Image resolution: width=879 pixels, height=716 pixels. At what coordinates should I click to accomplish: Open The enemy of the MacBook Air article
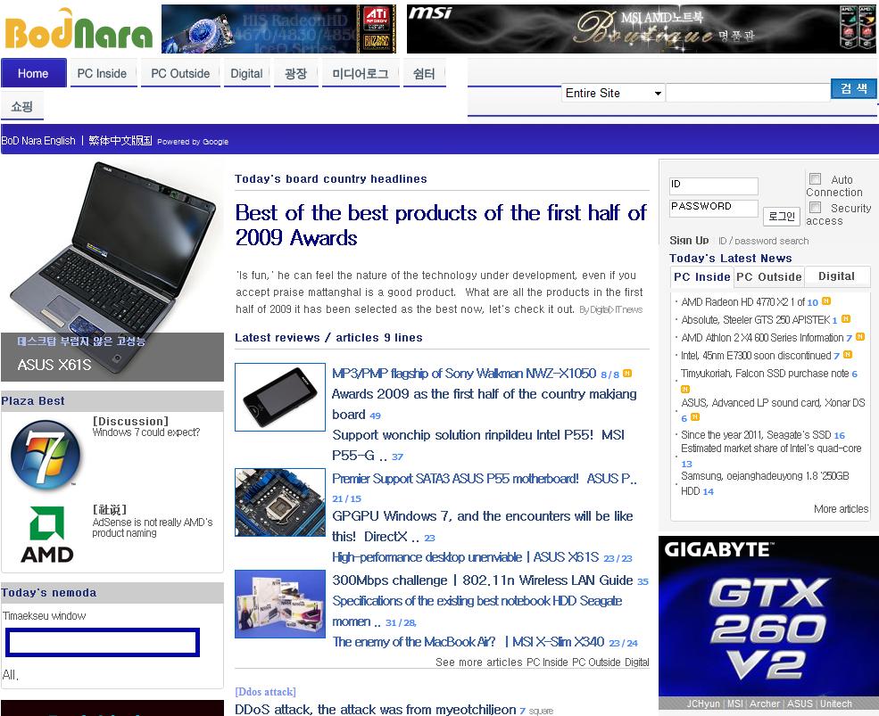[x=469, y=642]
